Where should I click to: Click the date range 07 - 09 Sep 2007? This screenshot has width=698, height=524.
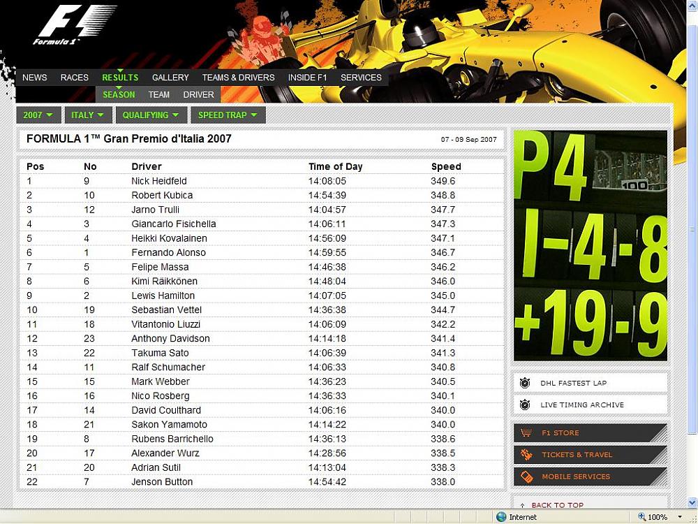[469, 140]
